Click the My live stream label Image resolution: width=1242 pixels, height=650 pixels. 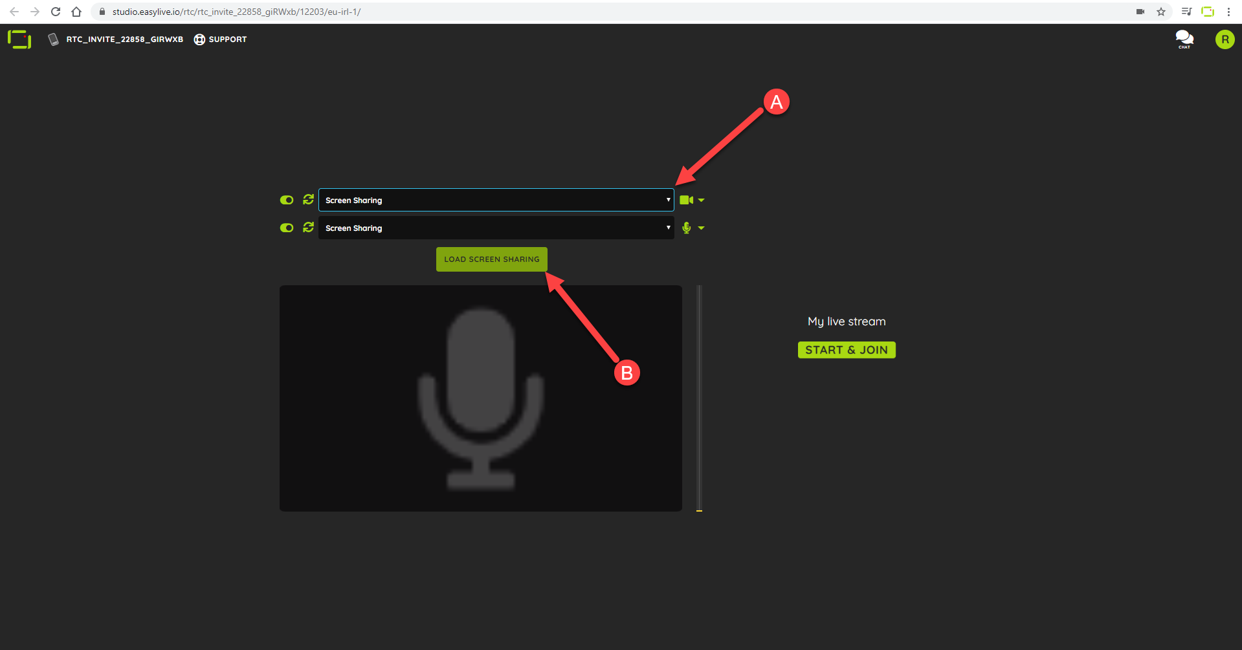pos(847,321)
